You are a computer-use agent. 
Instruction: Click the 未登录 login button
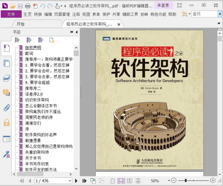tap(163, 5)
